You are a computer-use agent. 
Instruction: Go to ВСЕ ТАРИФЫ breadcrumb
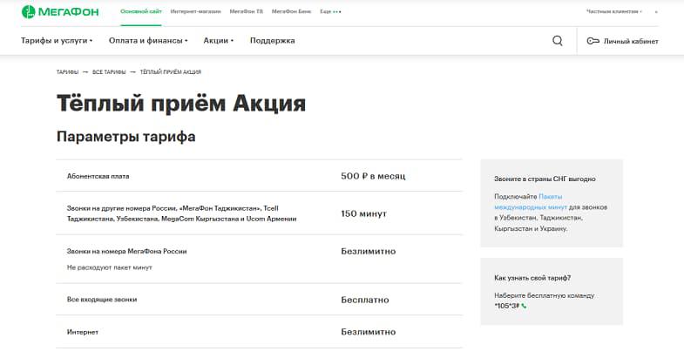[109, 72]
